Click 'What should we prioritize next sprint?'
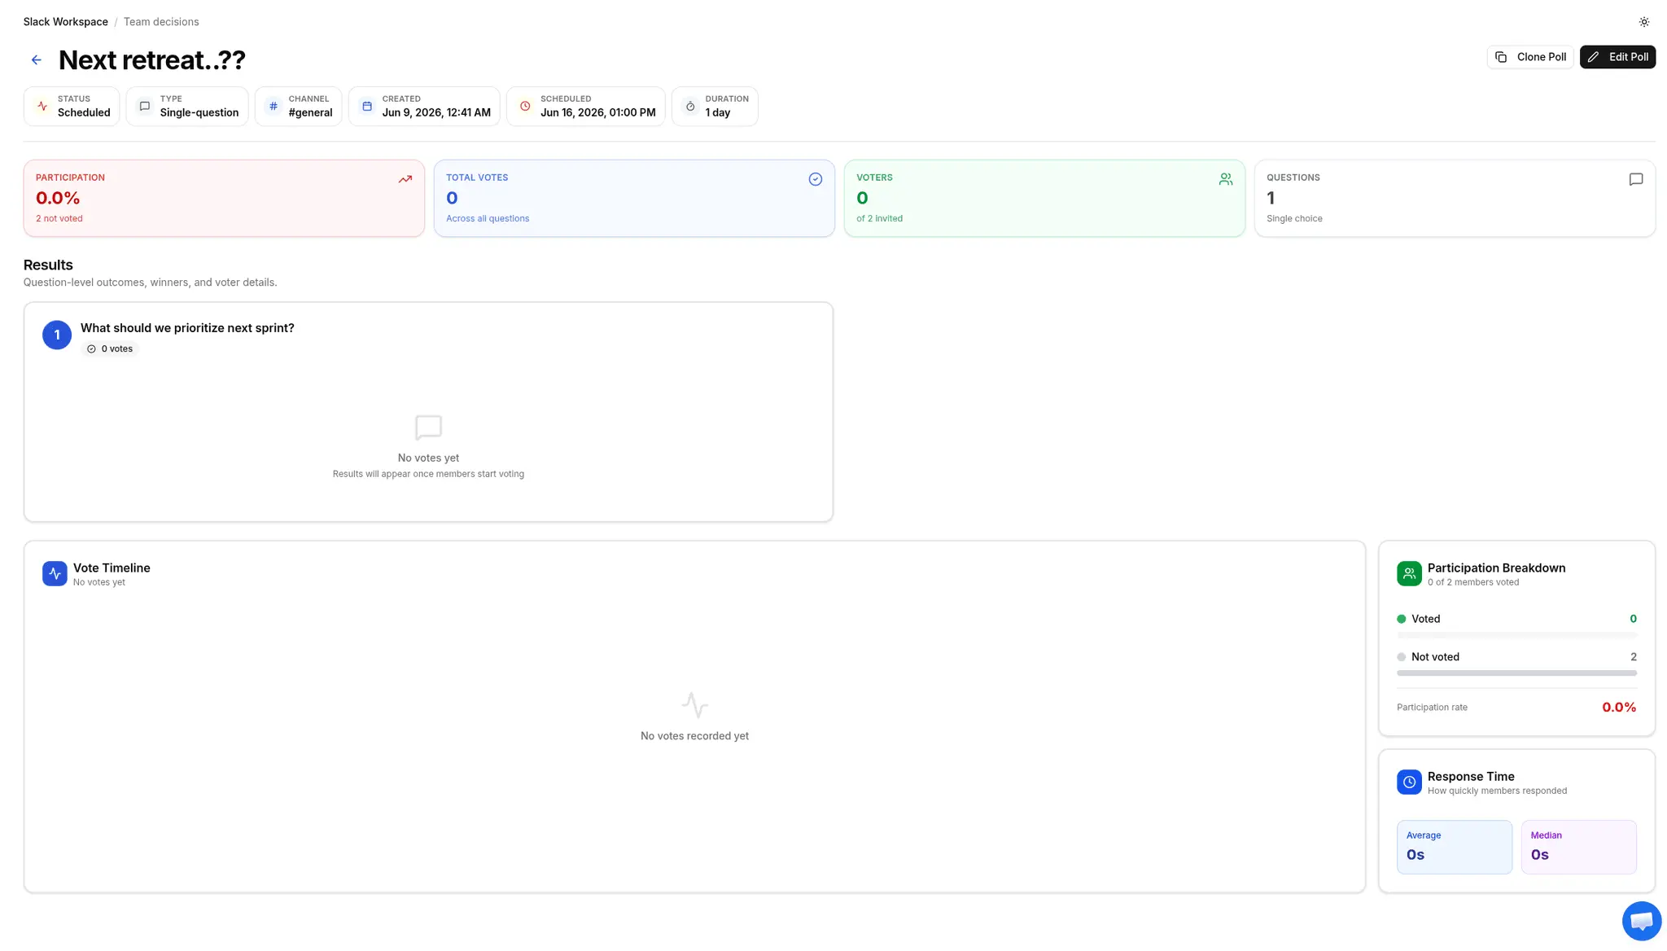Image resolution: width=1667 pixels, height=951 pixels. pyautogui.click(x=187, y=328)
